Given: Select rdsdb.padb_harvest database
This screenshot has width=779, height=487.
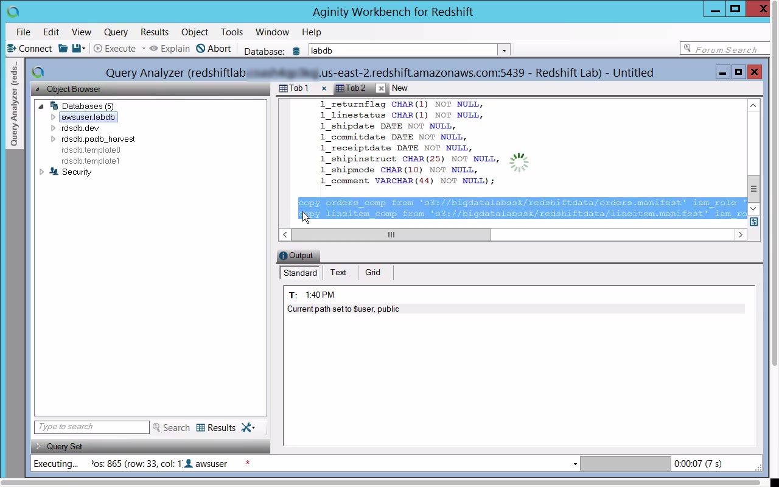Looking at the screenshot, I should tap(98, 139).
